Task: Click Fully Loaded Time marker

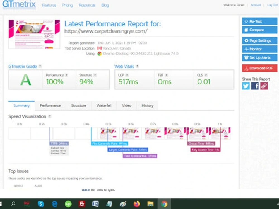Action: click(206, 150)
